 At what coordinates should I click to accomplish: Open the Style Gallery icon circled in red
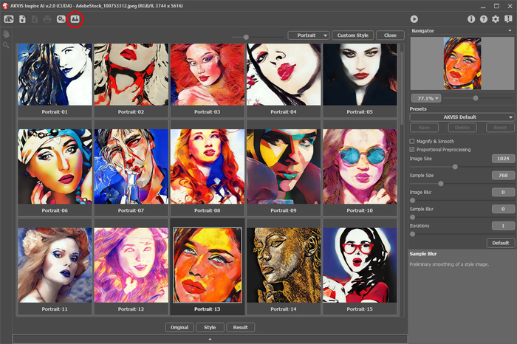pos(74,18)
